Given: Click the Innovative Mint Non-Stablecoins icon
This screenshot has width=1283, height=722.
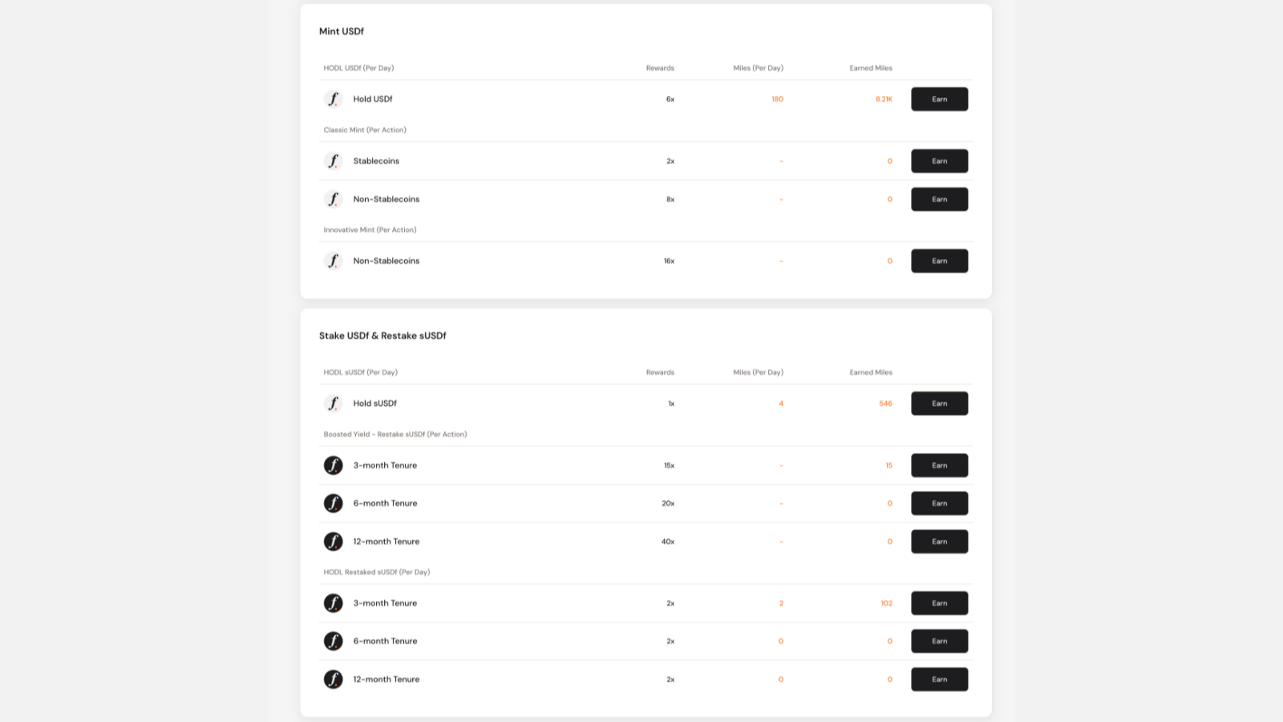Looking at the screenshot, I should [x=333, y=261].
